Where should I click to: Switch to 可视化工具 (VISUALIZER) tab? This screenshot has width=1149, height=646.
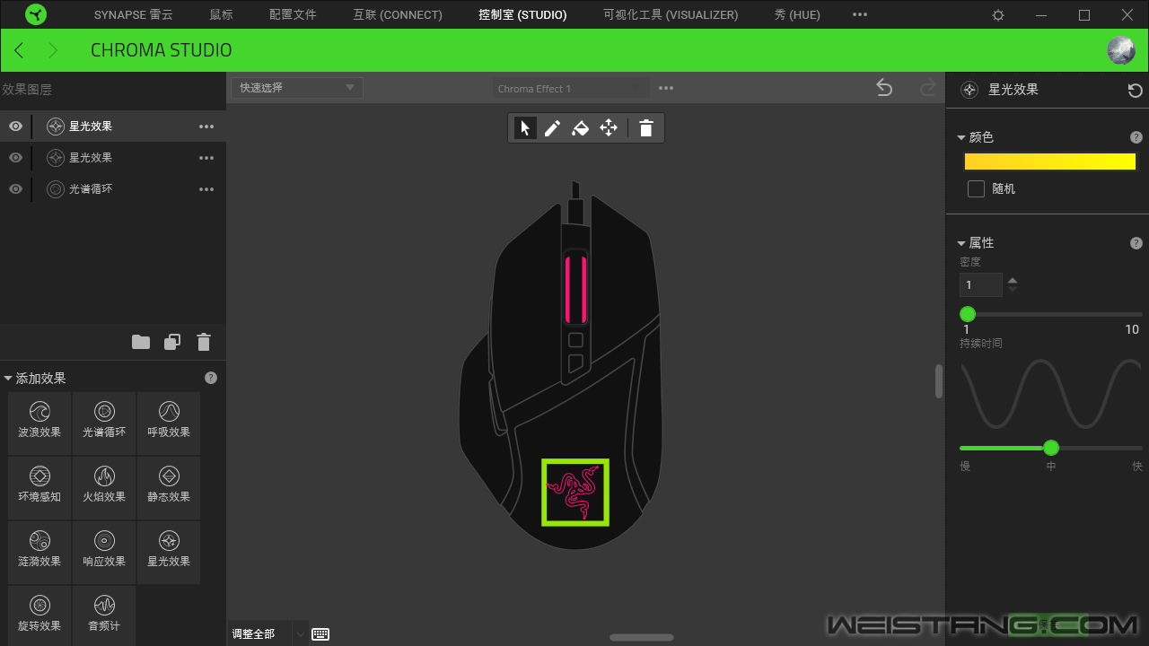(671, 15)
